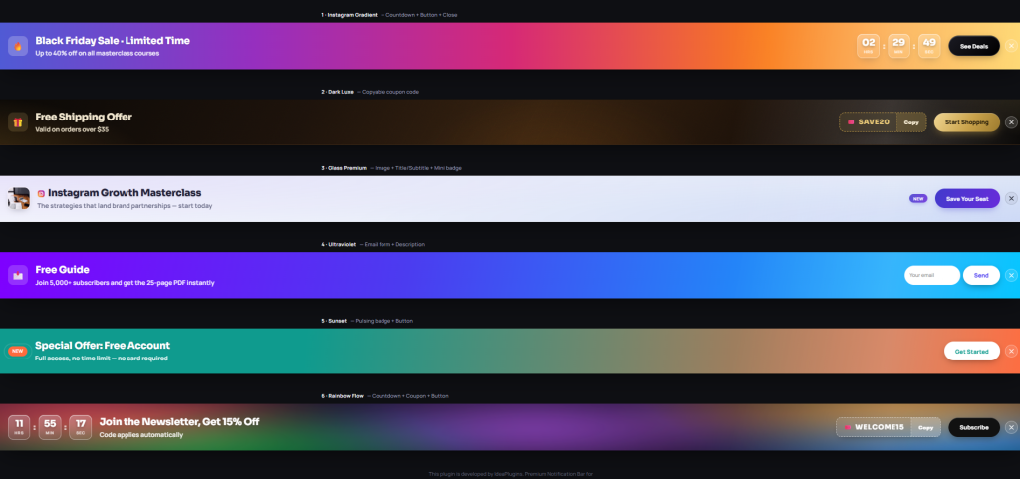The width and height of the screenshot is (1020, 479).
Task: Close the Free Guide bar
Action: [1011, 275]
